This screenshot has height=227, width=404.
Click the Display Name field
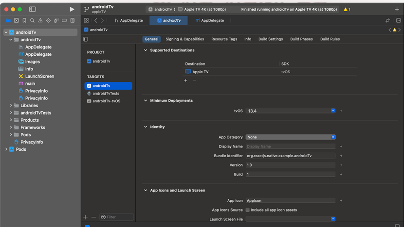(291, 146)
